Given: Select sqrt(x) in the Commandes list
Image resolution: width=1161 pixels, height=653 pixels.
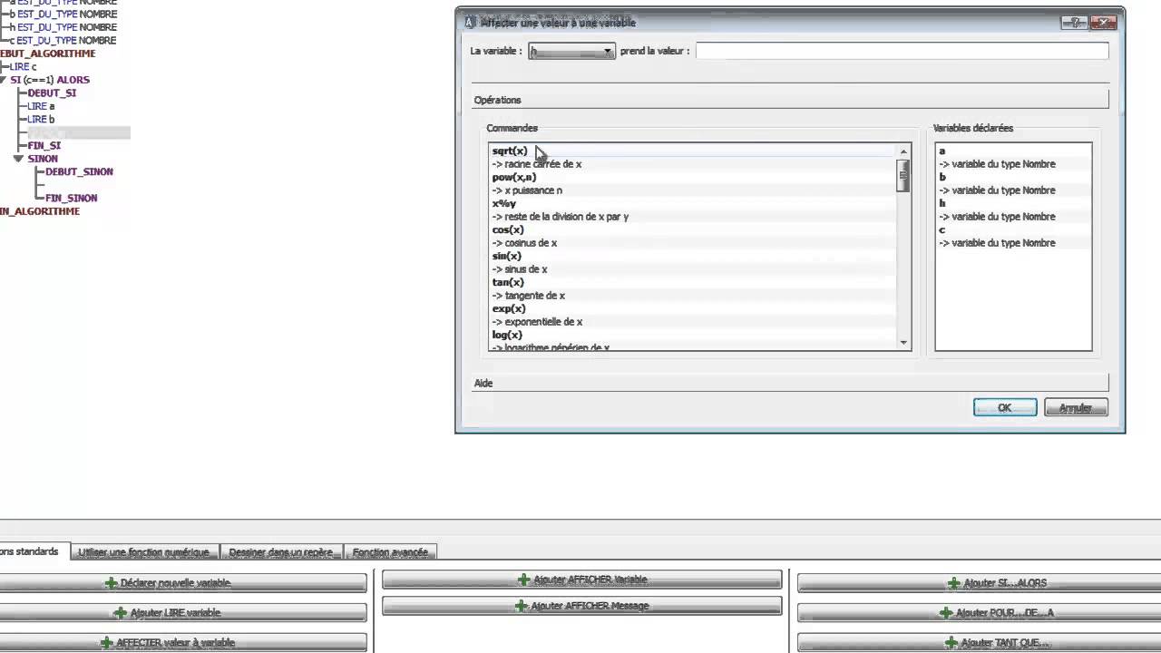Looking at the screenshot, I should point(510,151).
